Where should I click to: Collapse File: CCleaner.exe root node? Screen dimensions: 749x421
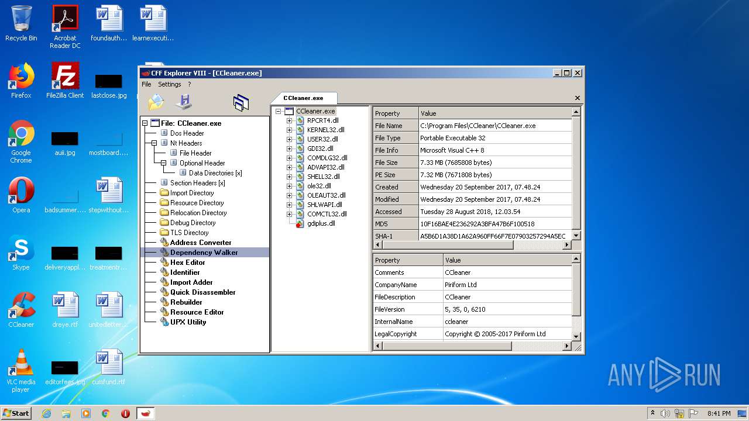tap(145, 123)
